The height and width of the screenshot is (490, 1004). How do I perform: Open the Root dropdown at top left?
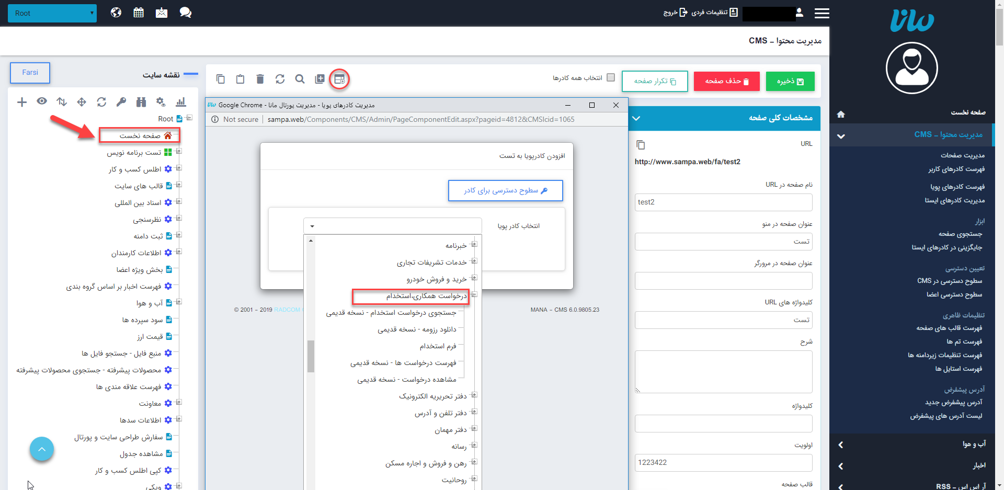[x=52, y=13]
